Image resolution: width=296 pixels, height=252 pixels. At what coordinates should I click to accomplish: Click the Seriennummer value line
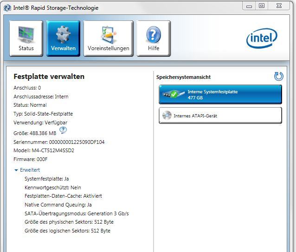(x=59, y=142)
